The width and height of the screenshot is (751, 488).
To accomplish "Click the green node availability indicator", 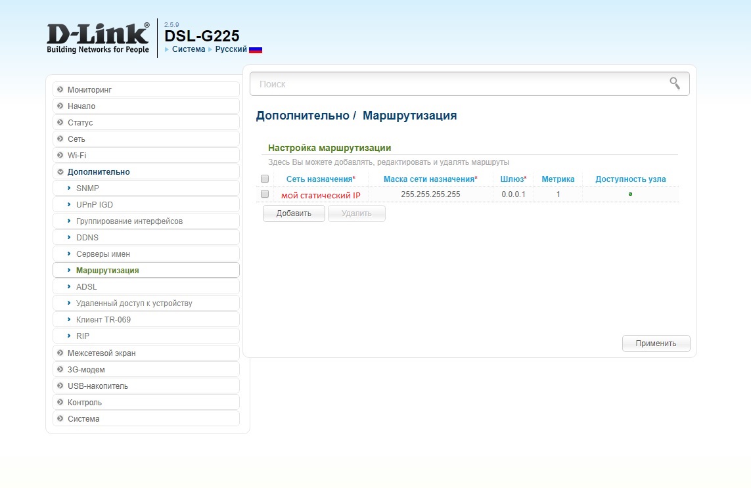I will point(630,194).
